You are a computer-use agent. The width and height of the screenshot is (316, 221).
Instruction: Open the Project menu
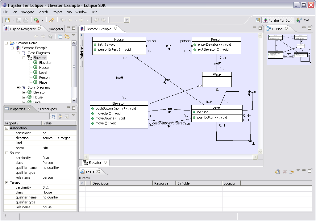tap(57, 12)
